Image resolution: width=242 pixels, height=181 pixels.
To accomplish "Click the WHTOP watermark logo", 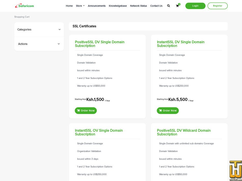I will coord(235,171).
